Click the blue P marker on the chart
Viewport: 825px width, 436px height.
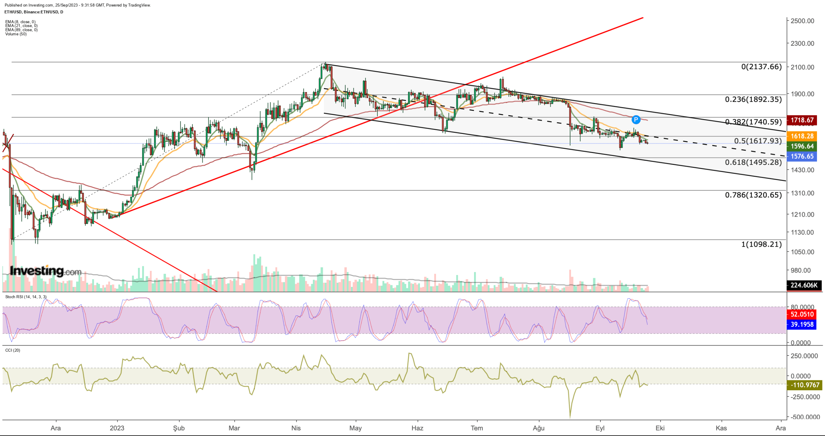pyautogui.click(x=636, y=120)
